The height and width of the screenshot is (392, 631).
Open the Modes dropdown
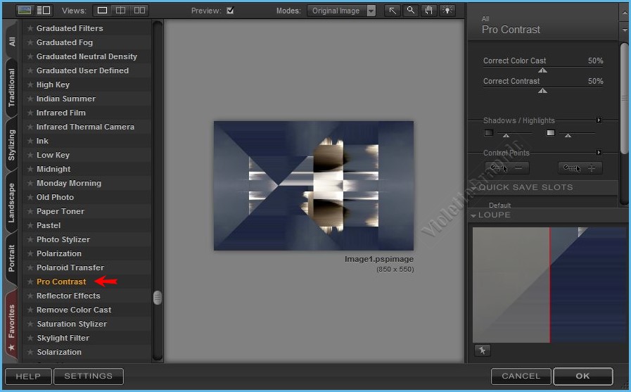tap(371, 11)
